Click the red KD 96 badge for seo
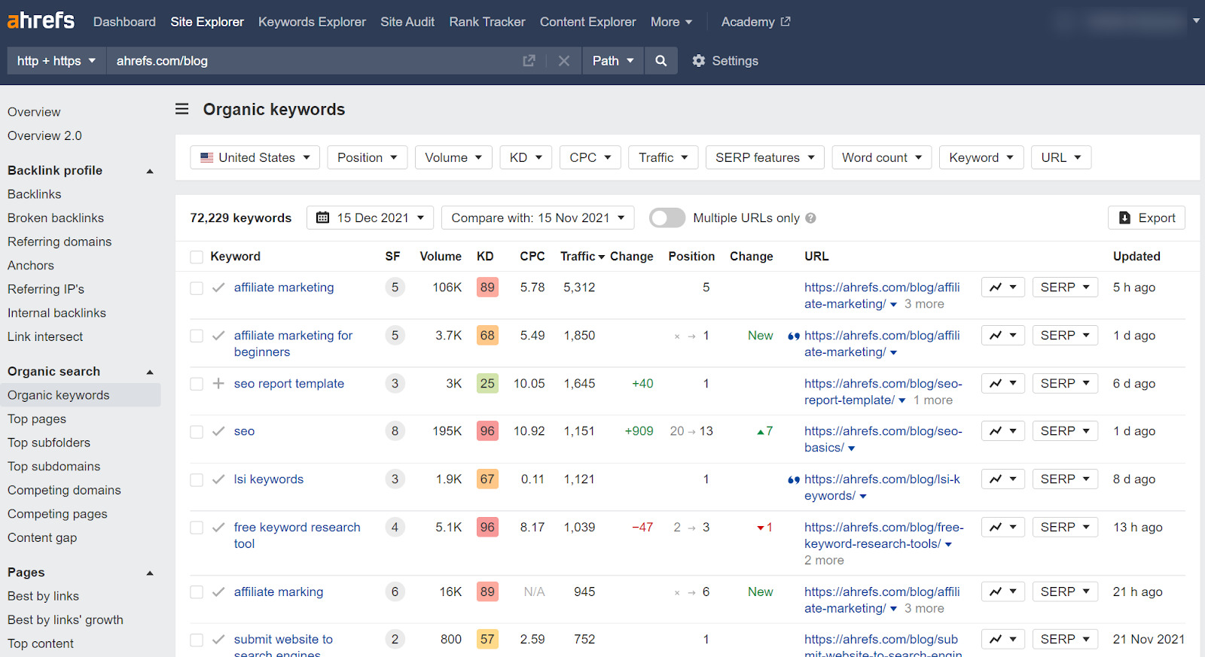This screenshot has height=657, width=1205. click(x=487, y=431)
